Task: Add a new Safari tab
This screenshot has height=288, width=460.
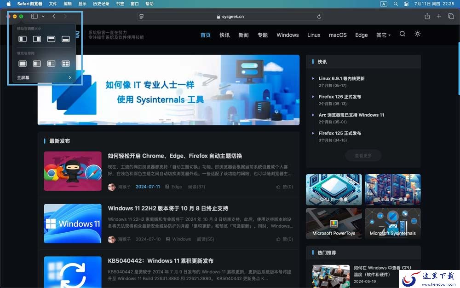Action: (x=439, y=16)
